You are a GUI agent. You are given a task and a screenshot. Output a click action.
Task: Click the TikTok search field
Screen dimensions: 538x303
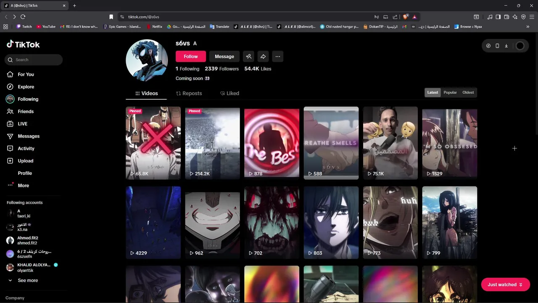click(x=34, y=60)
